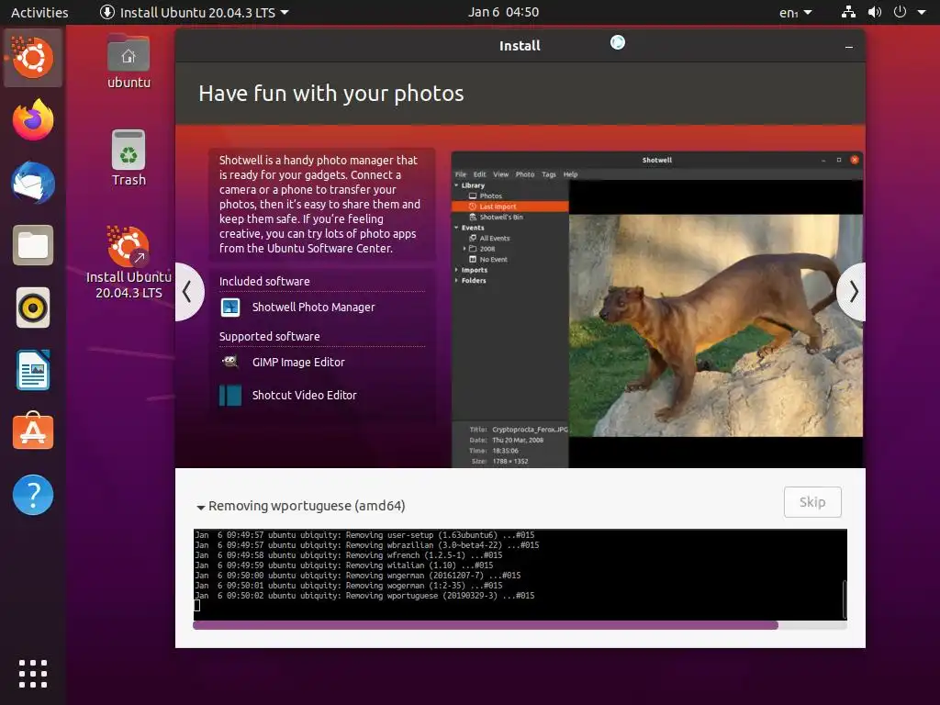Image resolution: width=940 pixels, height=705 pixels.
Task: Click the 'Supported software' heading
Action: point(270,336)
